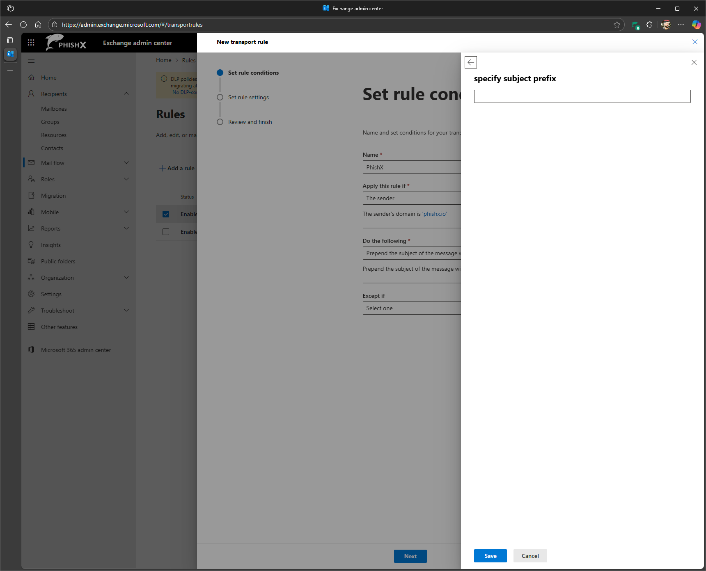The height and width of the screenshot is (571, 706).
Task: Click the Next button
Action: click(x=410, y=556)
